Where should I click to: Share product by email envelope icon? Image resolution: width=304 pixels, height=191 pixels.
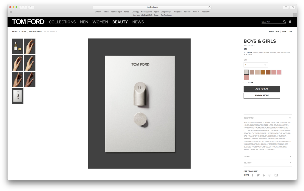click(276, 175)
